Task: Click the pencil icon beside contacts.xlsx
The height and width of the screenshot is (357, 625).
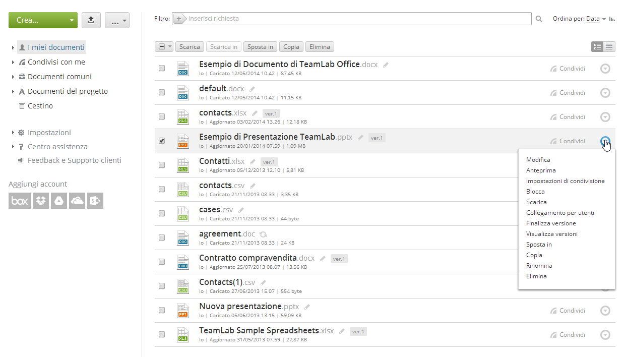Action: (255, 113)
